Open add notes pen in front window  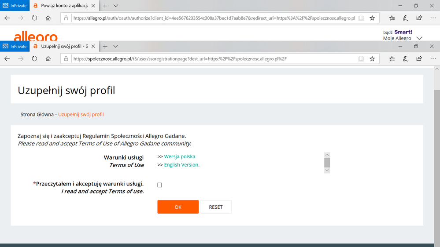point(406,58)
